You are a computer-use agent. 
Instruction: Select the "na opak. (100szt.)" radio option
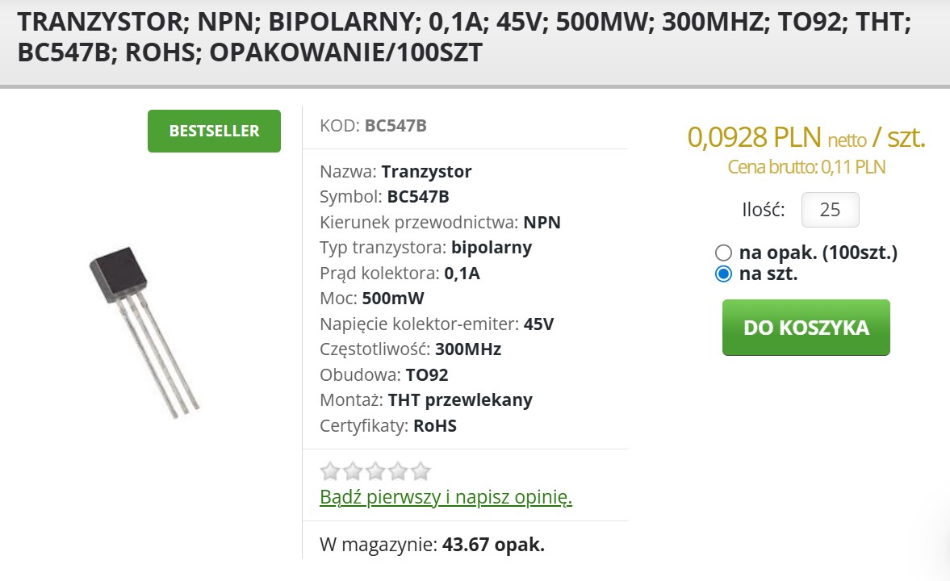(724, 253)
